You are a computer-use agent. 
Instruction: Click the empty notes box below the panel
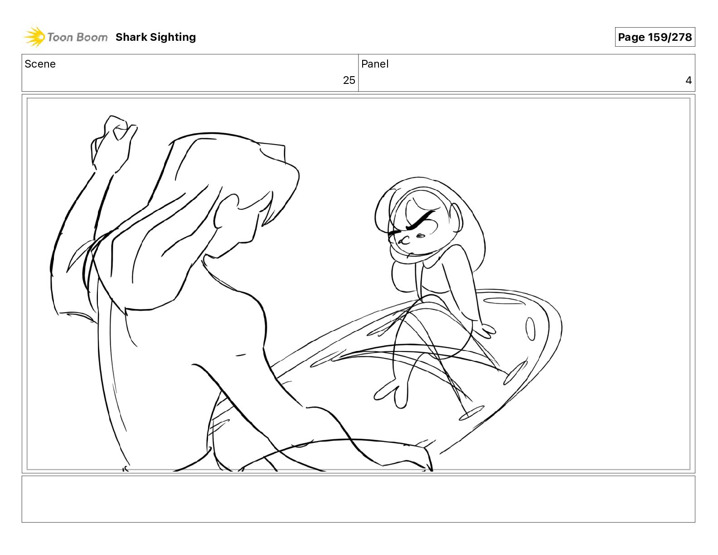tap(359, 499)
